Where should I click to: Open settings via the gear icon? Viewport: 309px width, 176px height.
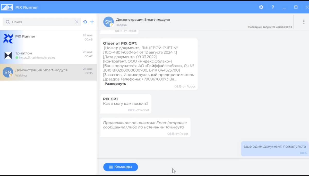tap(261, 7)
